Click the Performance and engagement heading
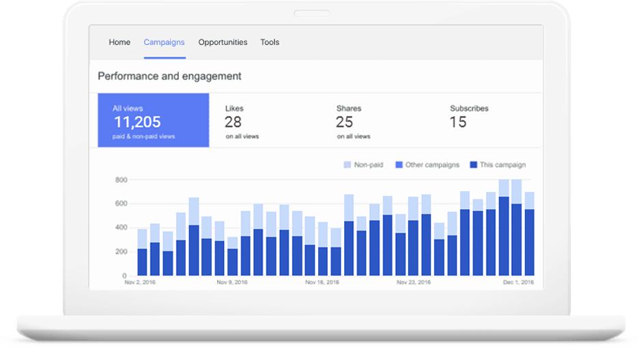 (x=169, y=77)
